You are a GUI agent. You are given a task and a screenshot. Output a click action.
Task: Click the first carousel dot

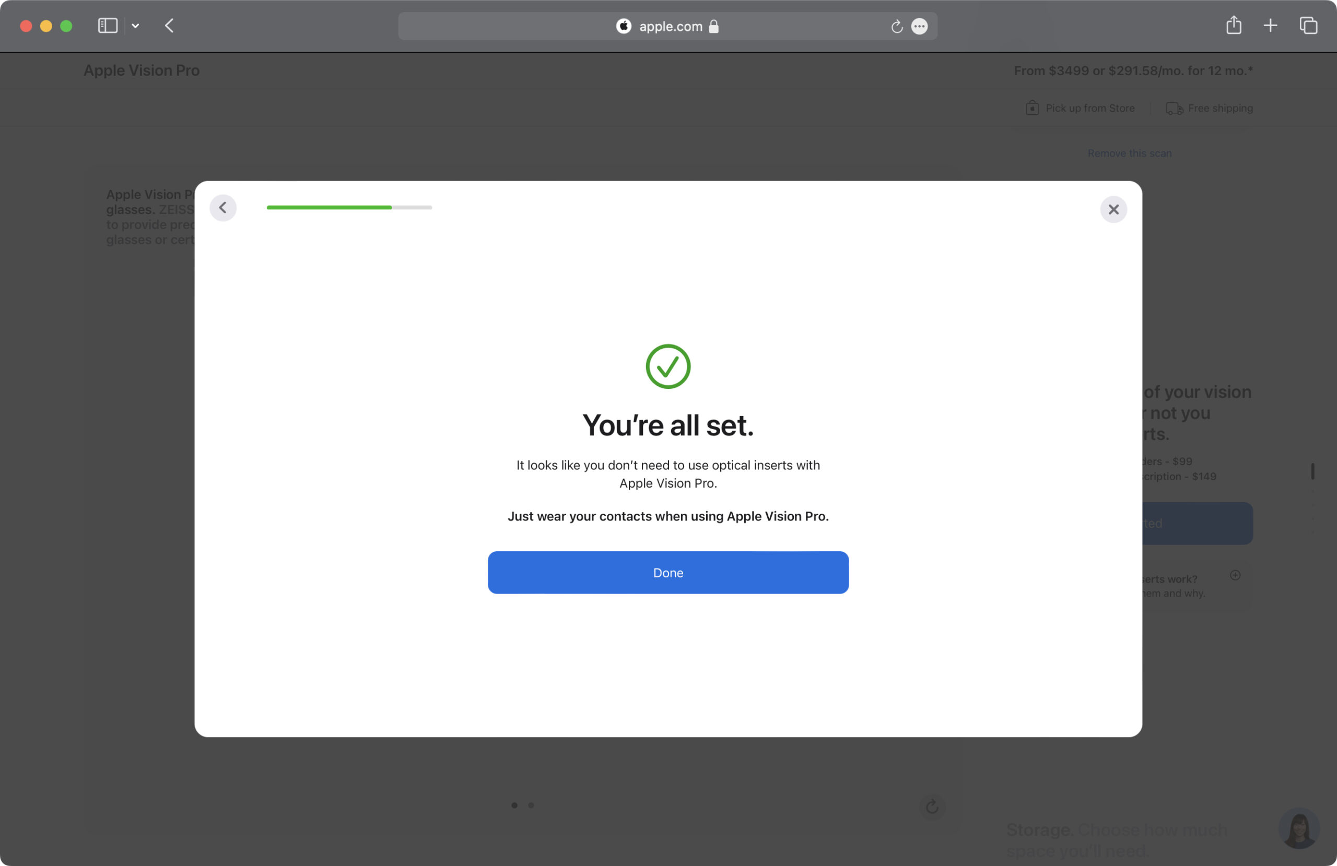pyautogui.click(x=514, y=805)
